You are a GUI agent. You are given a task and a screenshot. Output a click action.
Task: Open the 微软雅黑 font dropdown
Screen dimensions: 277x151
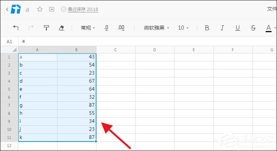tap(157, 28)
